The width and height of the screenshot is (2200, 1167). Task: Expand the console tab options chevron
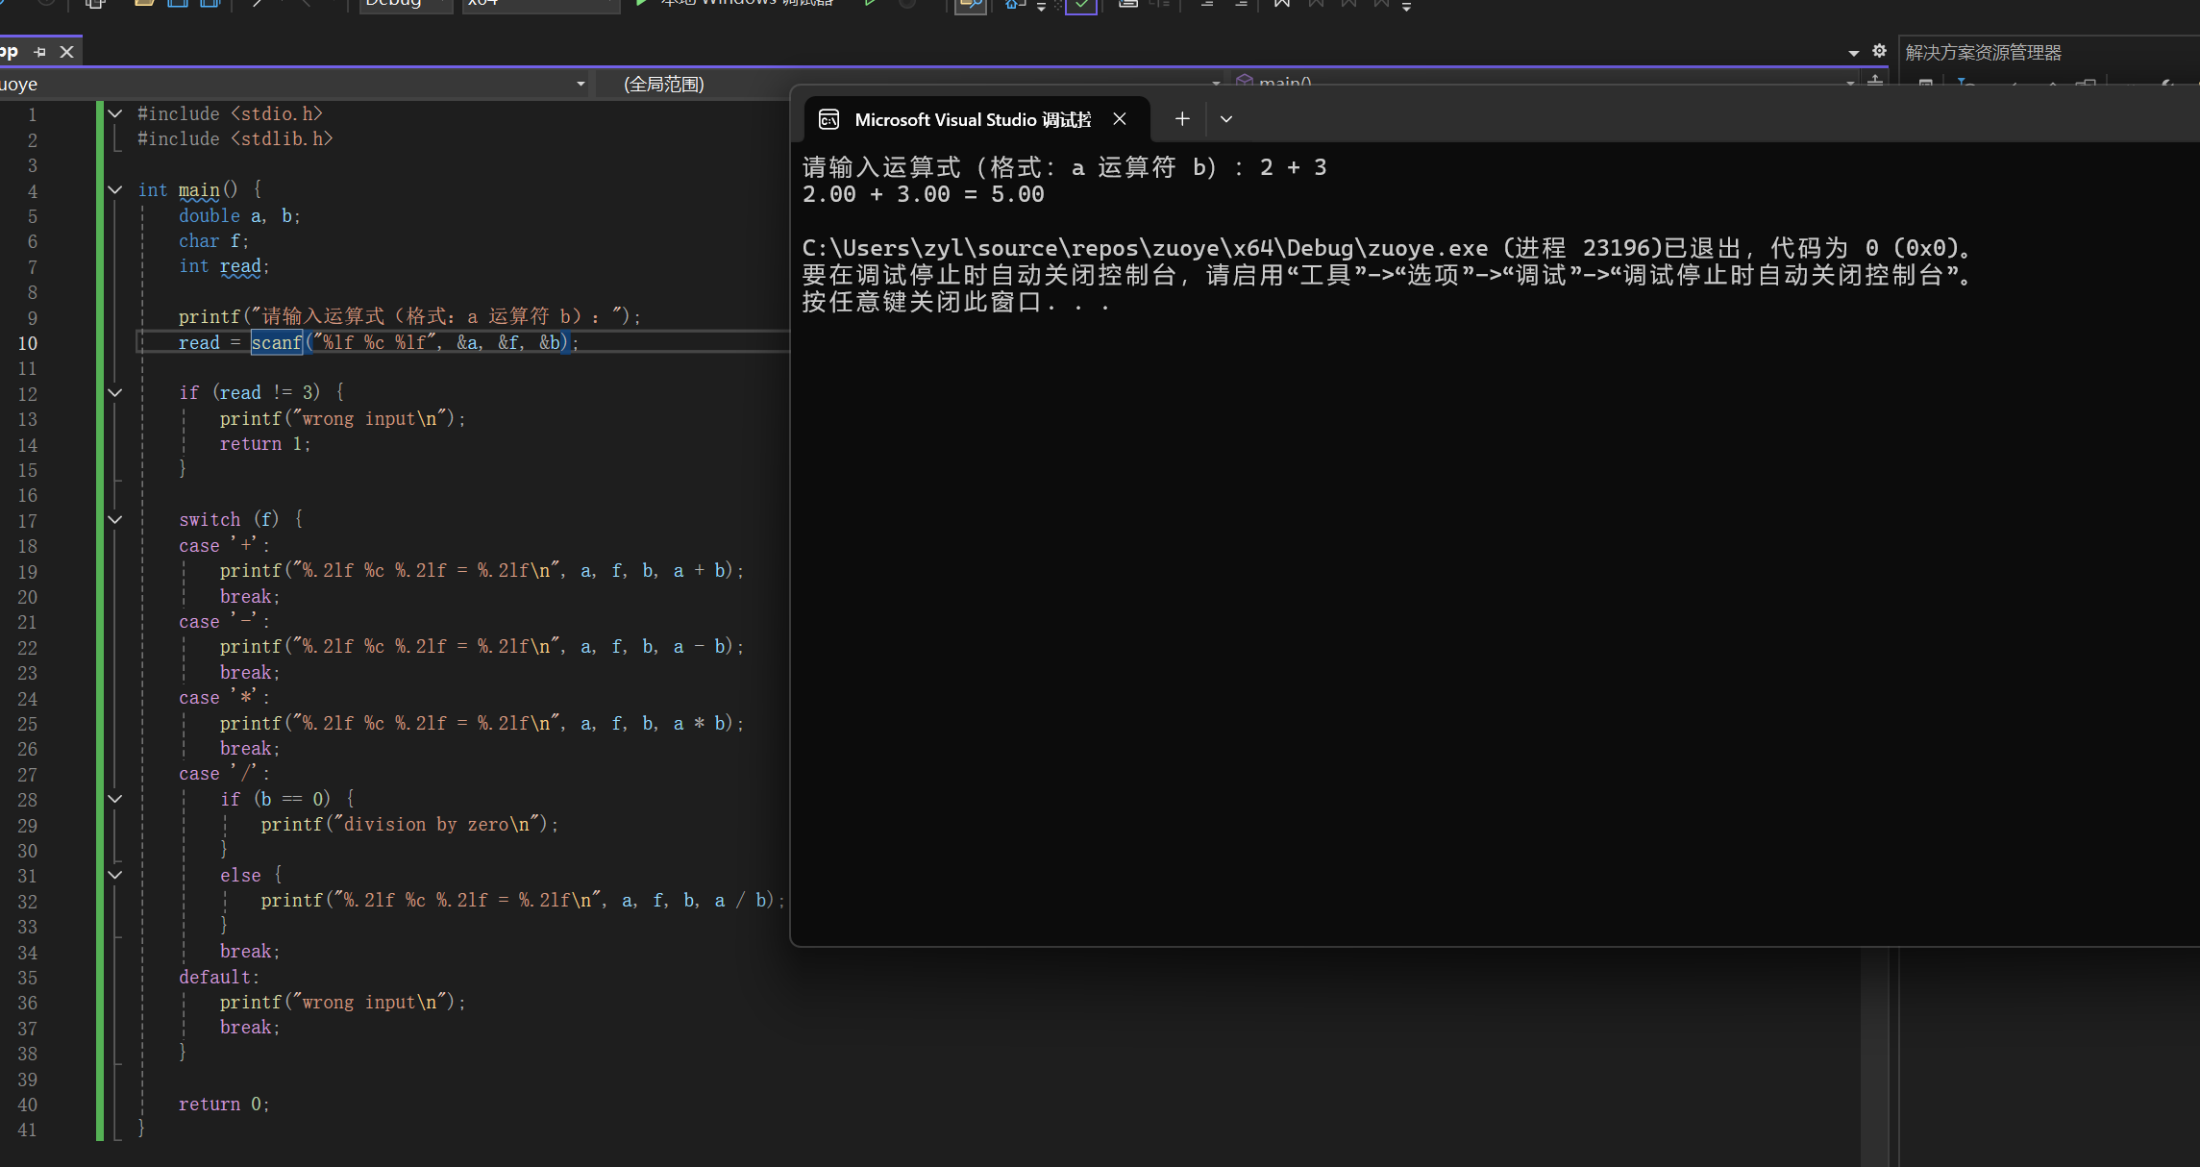[1226, 119]
